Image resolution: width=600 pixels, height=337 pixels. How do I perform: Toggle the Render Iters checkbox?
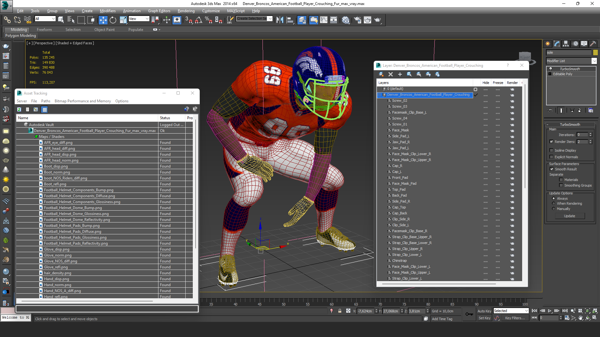(x=551, y=141)
